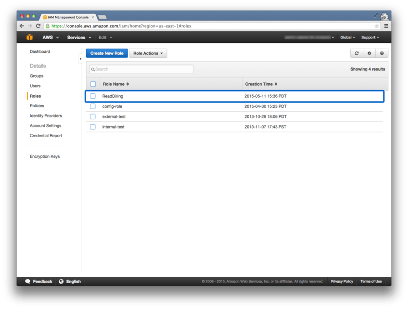Click the Feedback link in footer

(x=42, y=282)
